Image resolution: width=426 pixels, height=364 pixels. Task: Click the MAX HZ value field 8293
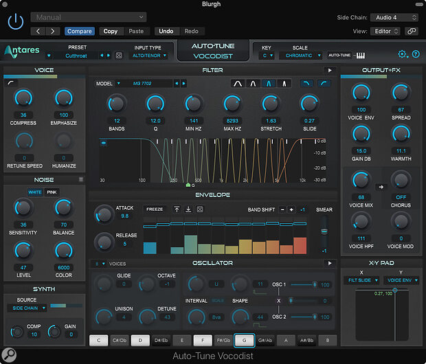(x=232, y=121)
